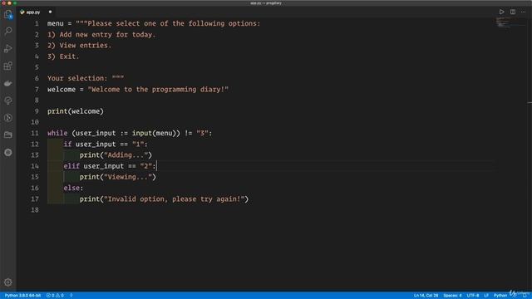Place cursor on 'print(welcome)' line
532x299 pixels.
coord(76,111)
